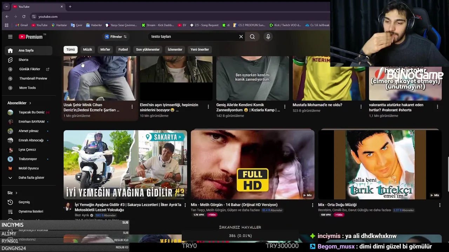The width and height of the screenshot is (449, 252).
Task: Open the Filtreler filter button
Action: pyautogui.click(x=116, y=36)
